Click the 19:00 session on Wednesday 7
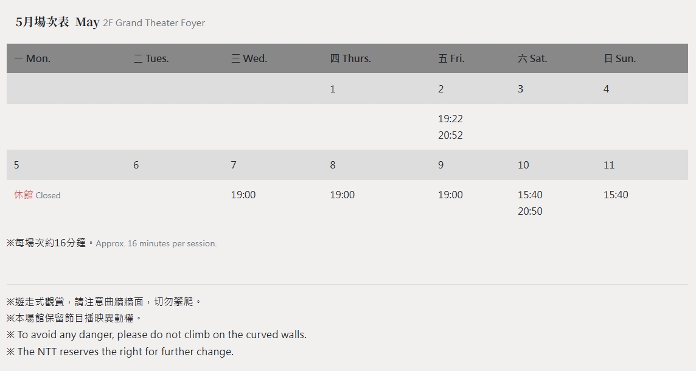Viewport: 696px width, 371px height. tap(243, 195)
